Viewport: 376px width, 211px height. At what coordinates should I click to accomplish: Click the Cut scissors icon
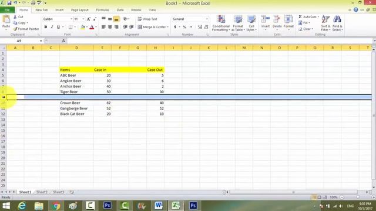point(15,17)
